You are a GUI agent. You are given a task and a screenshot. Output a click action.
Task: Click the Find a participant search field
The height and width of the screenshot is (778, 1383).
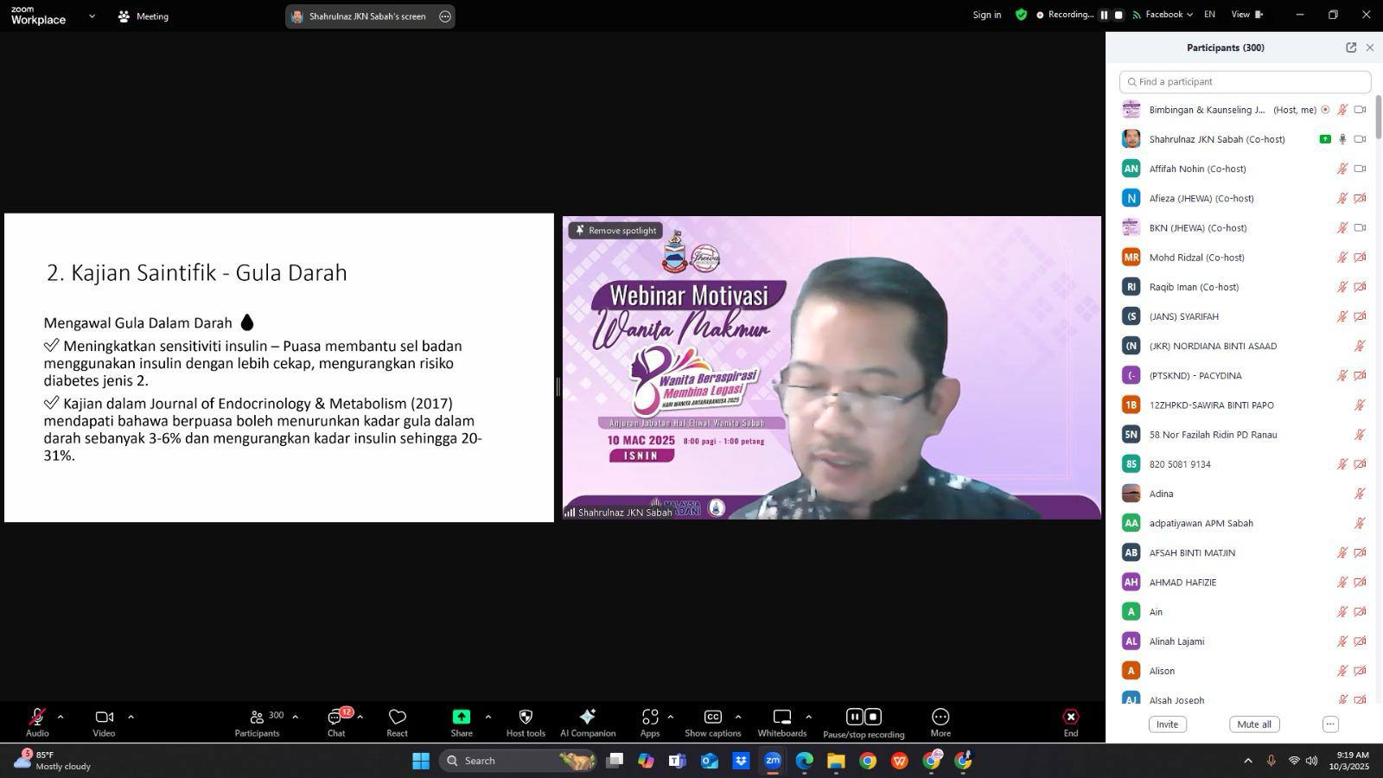(x=1245, y=82)
